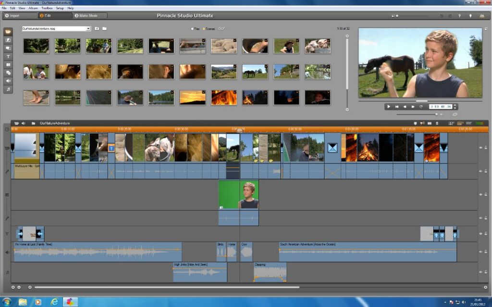Switch to the Make Movie tab
The image size is (492, 307).
tap(89, 16)
